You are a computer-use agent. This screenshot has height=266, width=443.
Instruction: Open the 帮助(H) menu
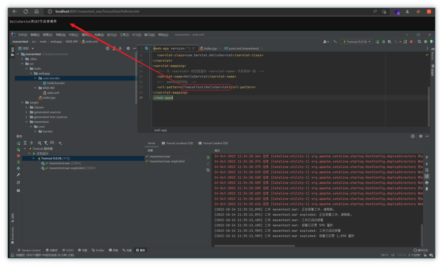tap(163, 35)
